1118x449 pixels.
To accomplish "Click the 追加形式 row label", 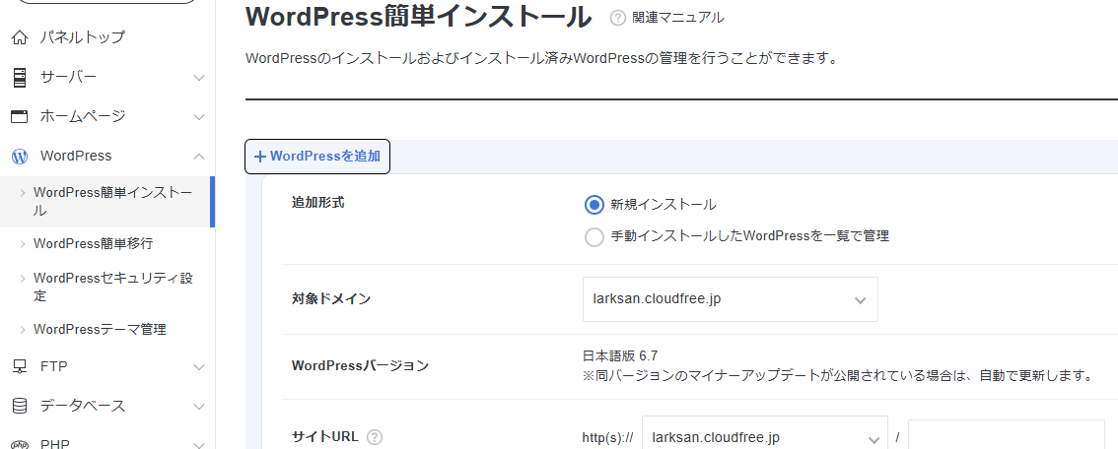I will click(318, 203).
